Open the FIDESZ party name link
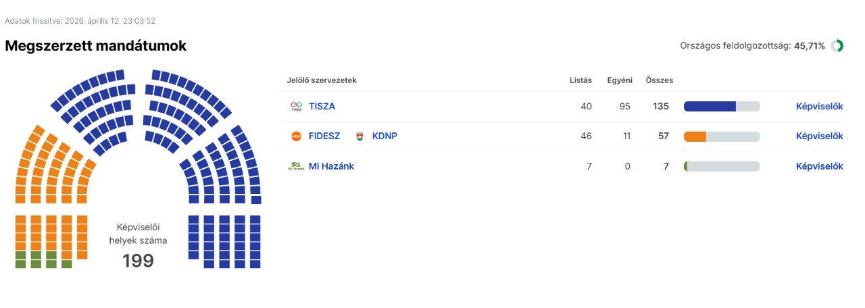This screenshot has height=308, width=865. 324,136
